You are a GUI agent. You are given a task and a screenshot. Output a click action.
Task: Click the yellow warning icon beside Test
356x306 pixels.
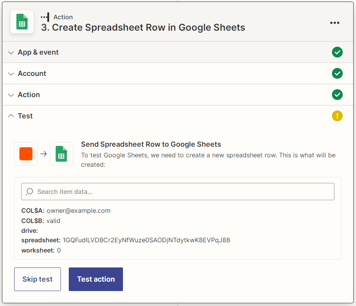337,116
